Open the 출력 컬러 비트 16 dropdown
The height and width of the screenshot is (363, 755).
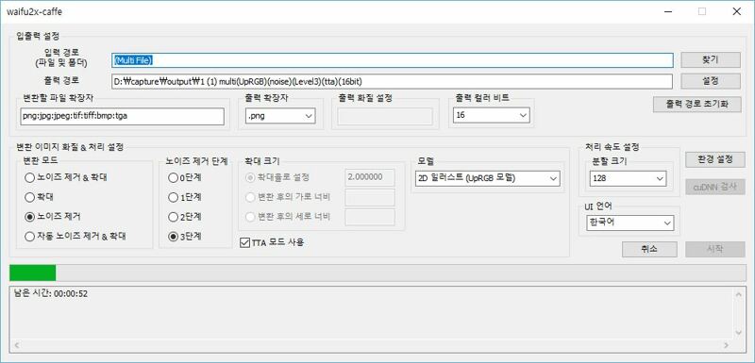click(491, 115)
